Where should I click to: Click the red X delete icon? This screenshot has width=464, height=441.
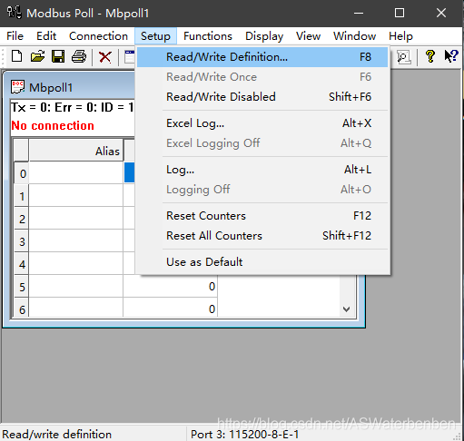pos(105,57)
